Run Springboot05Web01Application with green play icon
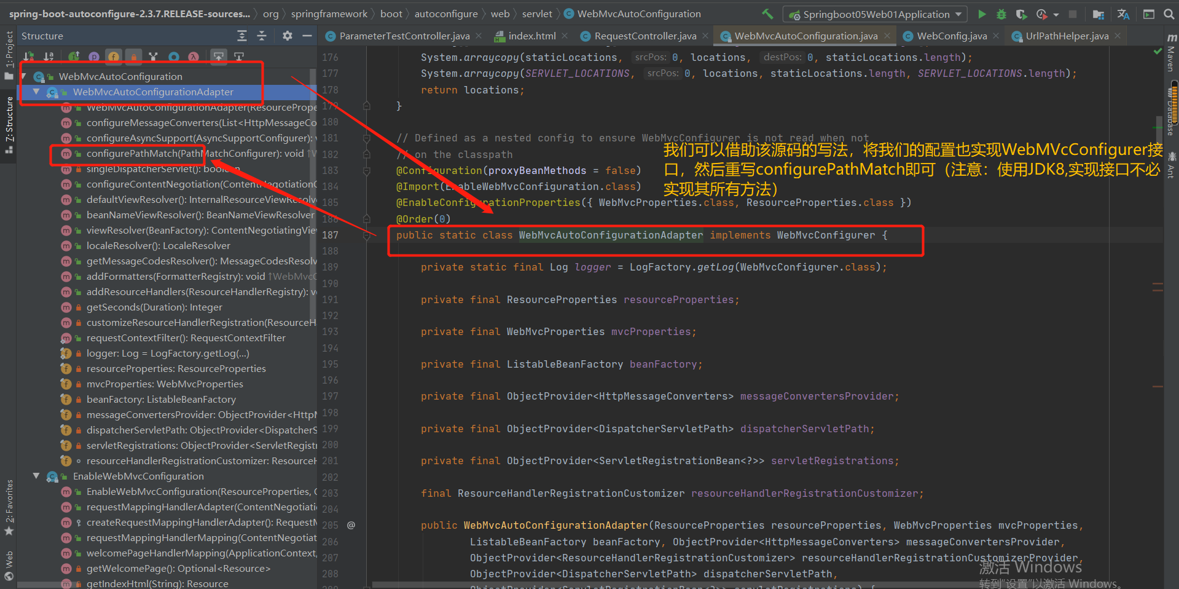 coord(982,14)
